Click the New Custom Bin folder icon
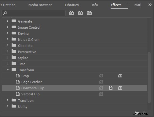The image size is (154, 117). pos(137,113)
